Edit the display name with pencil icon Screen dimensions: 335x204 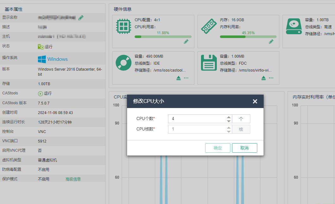point(81,18)
